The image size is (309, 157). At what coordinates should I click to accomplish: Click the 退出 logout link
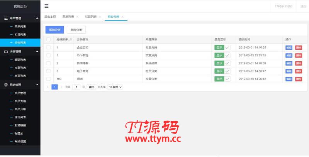(303, 7)
